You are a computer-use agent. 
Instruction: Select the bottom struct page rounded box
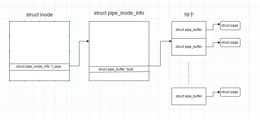[230, 92]
